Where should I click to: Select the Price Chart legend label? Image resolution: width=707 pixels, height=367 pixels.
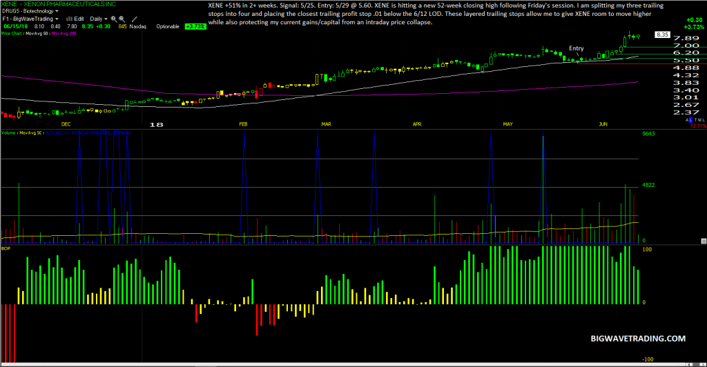pyautogui.click(x=12, y=33)
